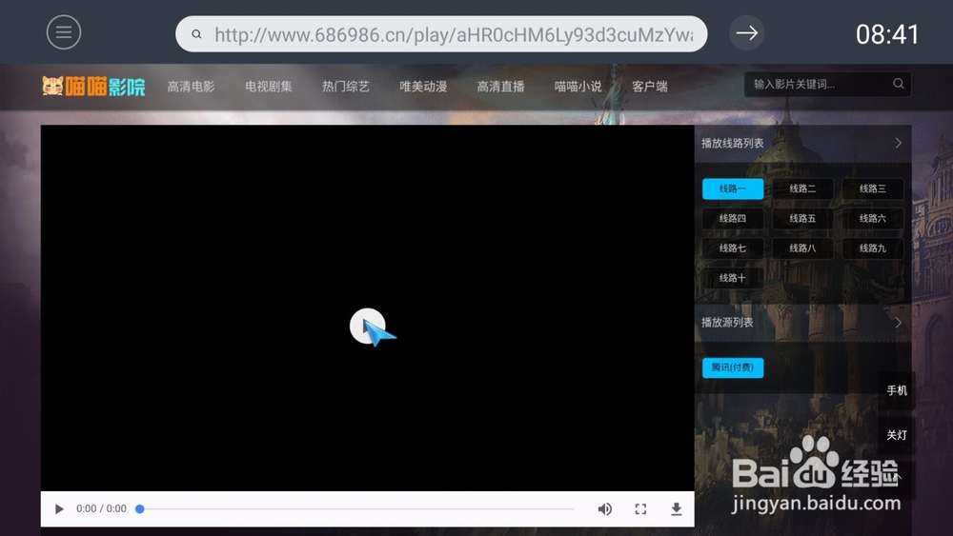Toggle the 关灯 lights-off button
Screen dimensions: 953x536
(x=897, y=435)
